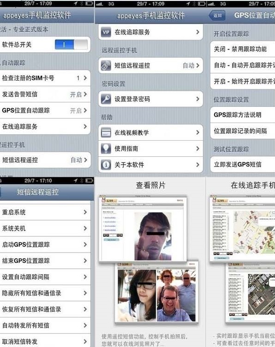Open group photo of three people
The height and width of the screenshot is (347, 275).
176,295
